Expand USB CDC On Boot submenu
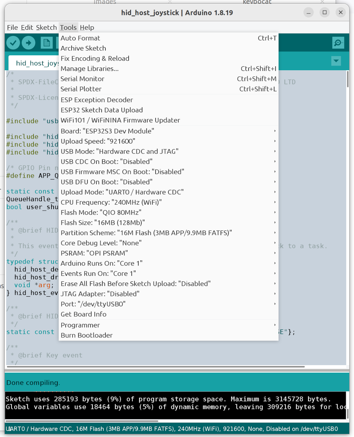Image resolution: width=354 pixels, height=437 pixels. (x=169, y=161)
